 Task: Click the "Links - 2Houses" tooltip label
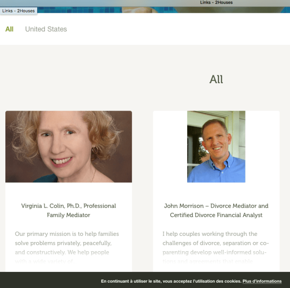[x=19, y=11]
